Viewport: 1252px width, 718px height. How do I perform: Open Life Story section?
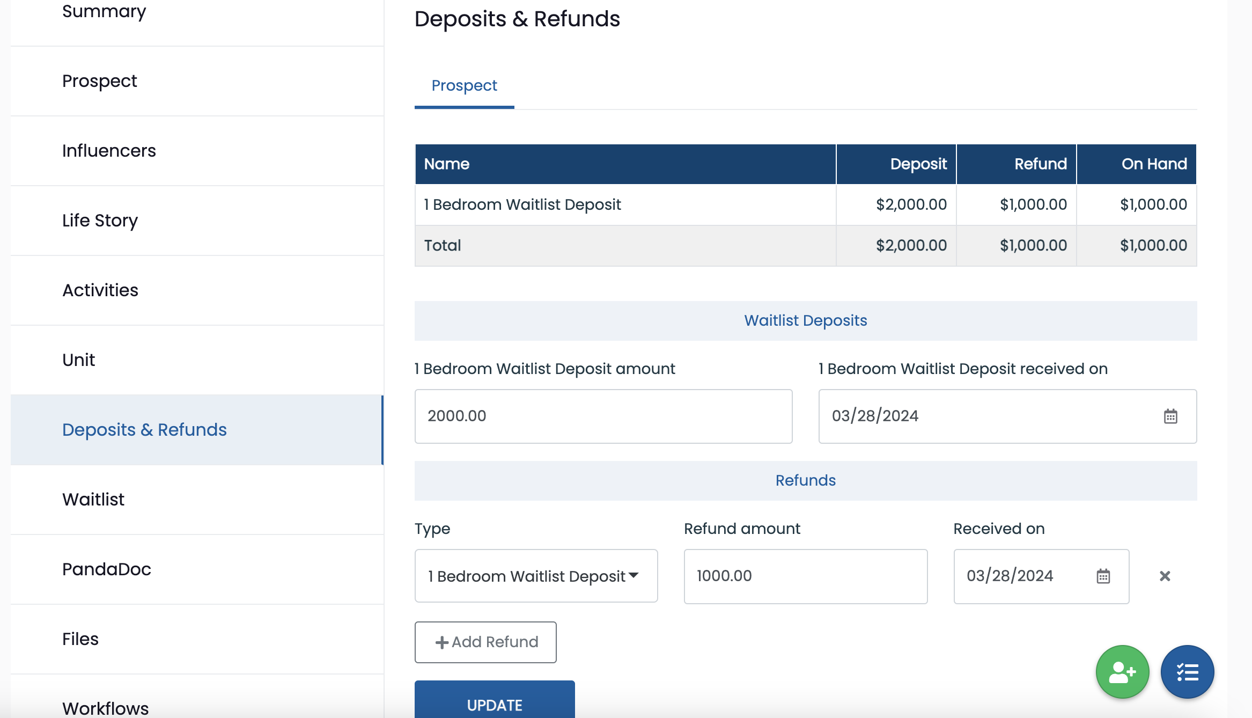coord(197,221)
